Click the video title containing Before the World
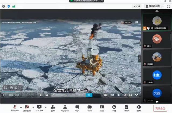Image resolution: width=172 pixels, height=113 pixels. [19, 23]
